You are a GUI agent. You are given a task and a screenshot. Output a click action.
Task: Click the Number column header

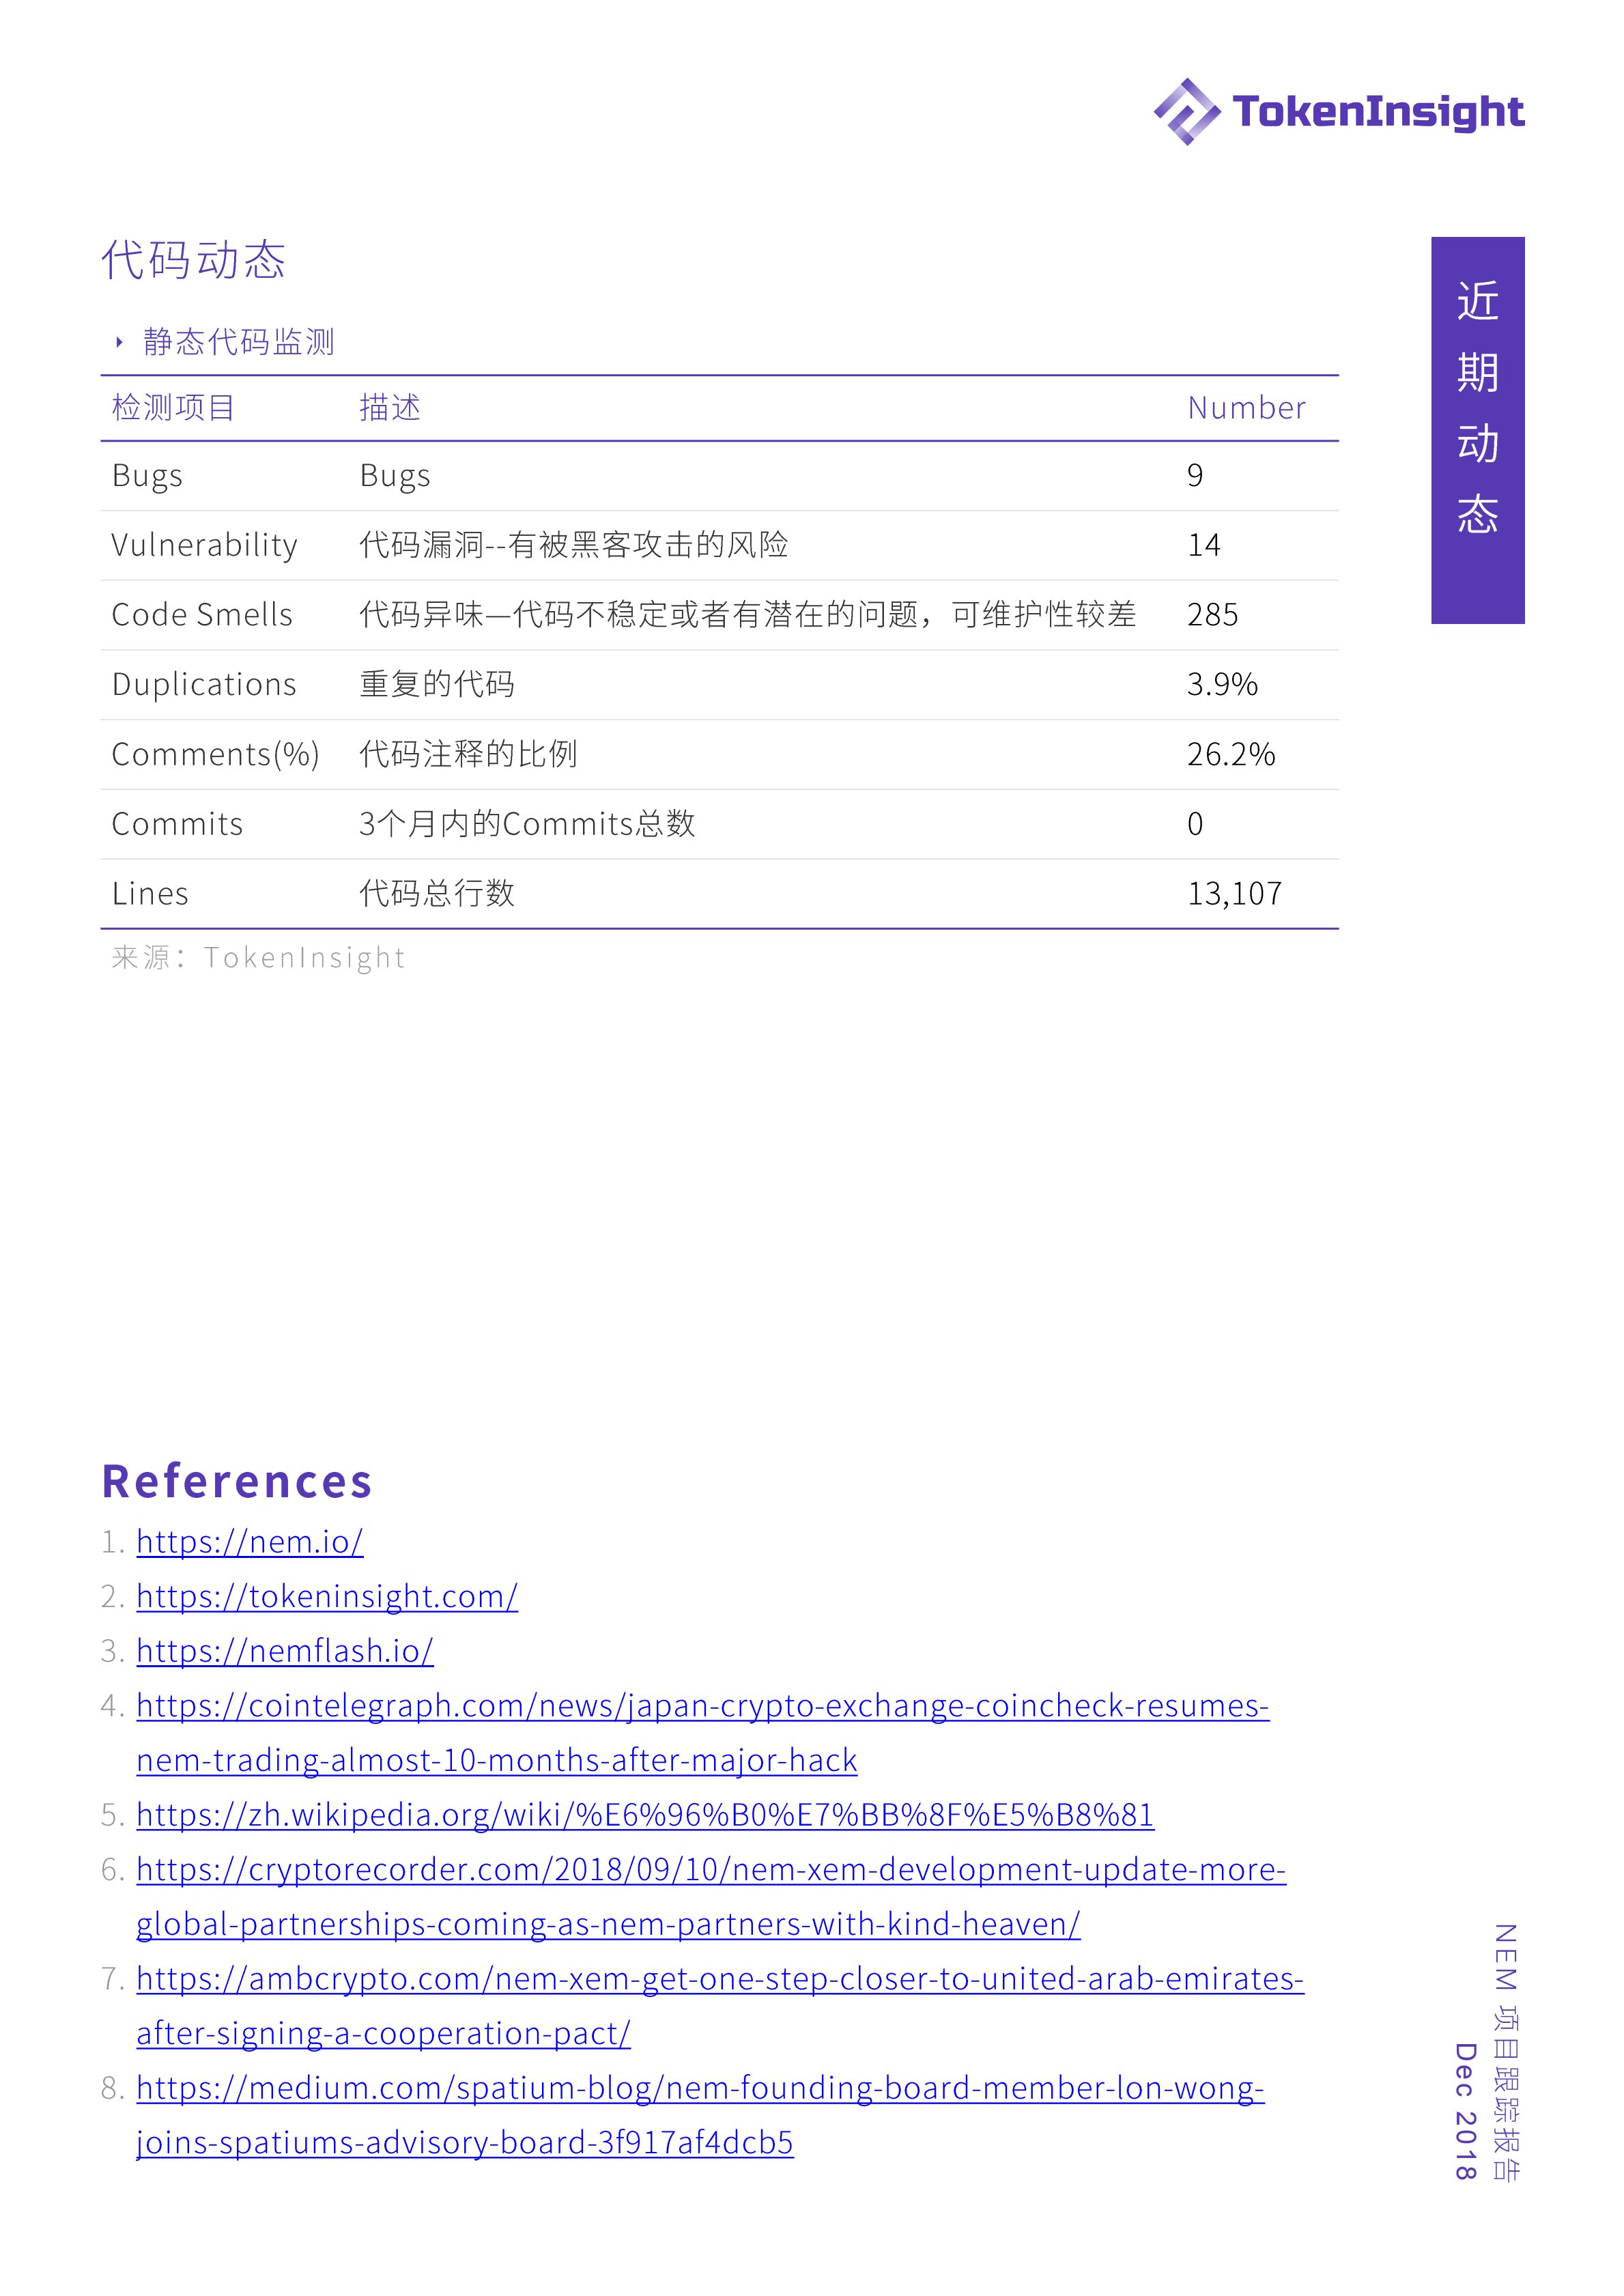[x=1246, y=408]
